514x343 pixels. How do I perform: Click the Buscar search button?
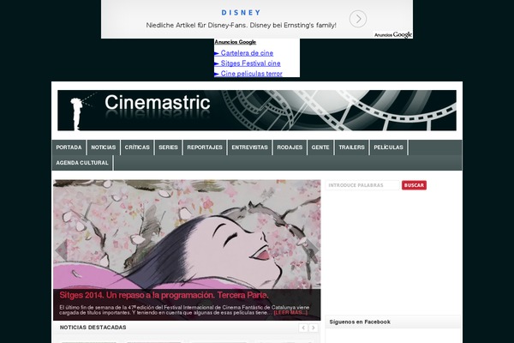pos(414,185)
